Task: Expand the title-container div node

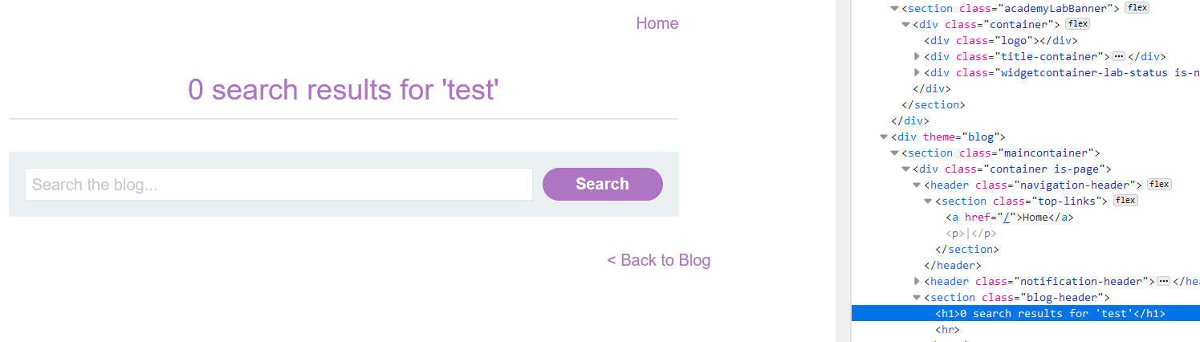Action: pyautogui.click(x=917, y=56)
